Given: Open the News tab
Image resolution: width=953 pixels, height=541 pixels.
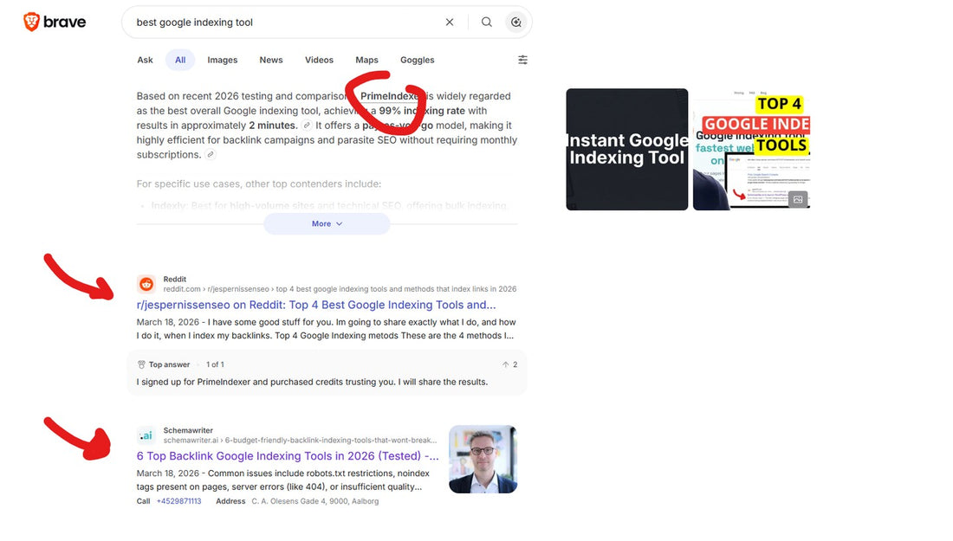Looking at the screenshot, I should click(x=271, y=60).
